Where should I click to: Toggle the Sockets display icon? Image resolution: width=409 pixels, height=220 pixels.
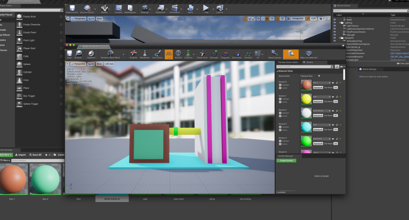pyautogui.click(x=133, y=54)
